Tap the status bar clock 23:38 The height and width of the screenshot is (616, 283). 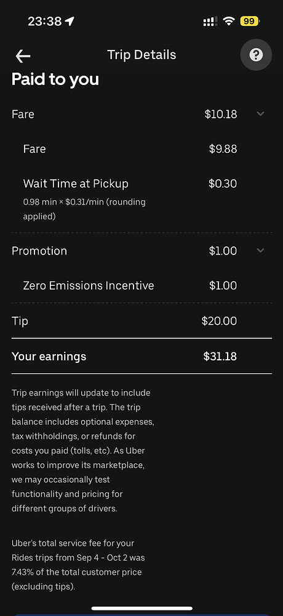(x=45, y=21)
